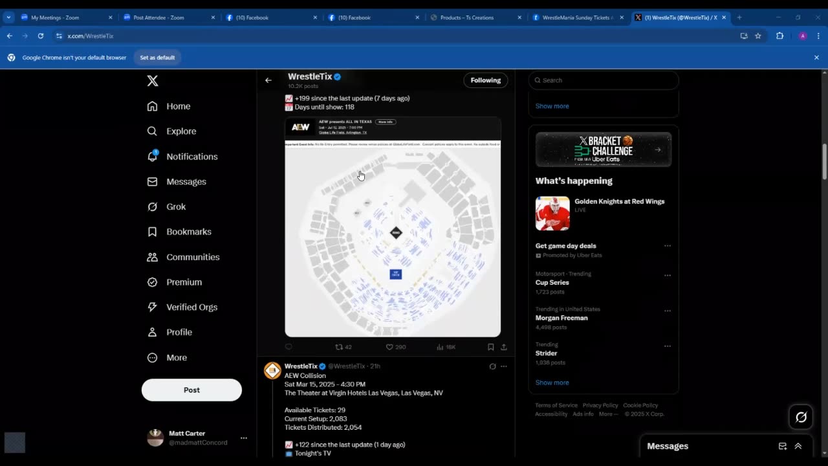
Task: Bookmark the seating map post
Action: click(491, 348)
